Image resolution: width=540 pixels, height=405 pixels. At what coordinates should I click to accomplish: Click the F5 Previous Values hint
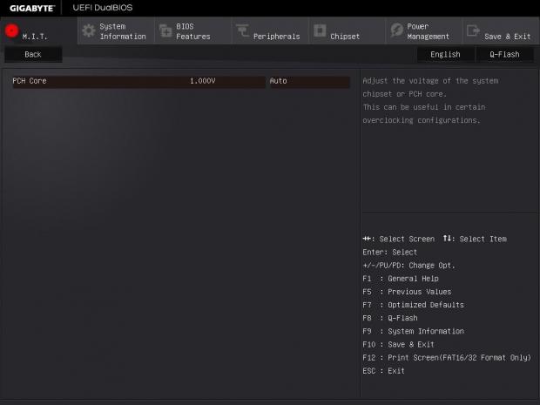point(407,292)
